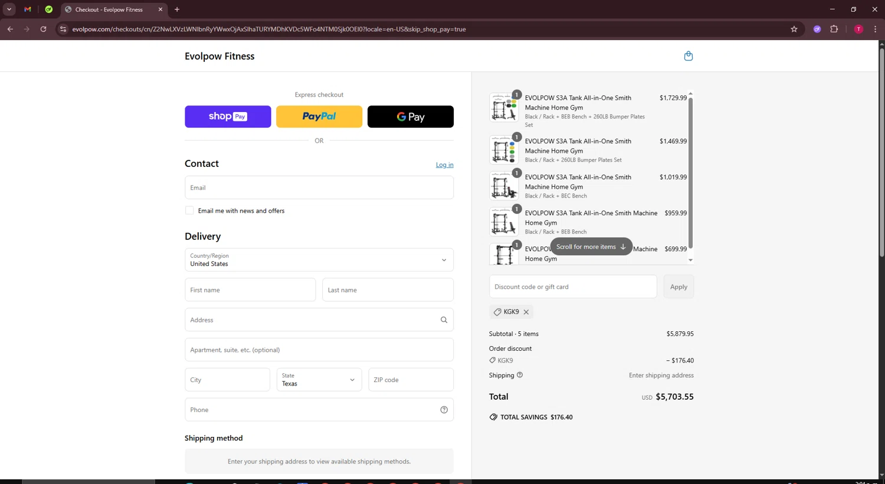This screenshot has height=484, width=885.
Task: Focus the City field
Action: coord(227,380)
